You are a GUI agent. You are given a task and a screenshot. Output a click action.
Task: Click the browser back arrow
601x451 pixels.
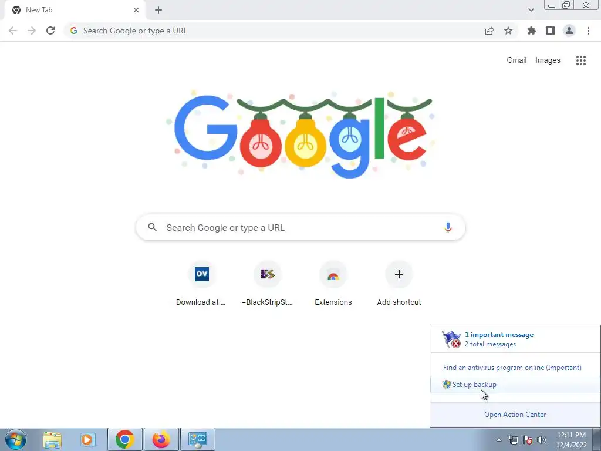[x=13, y=31]
